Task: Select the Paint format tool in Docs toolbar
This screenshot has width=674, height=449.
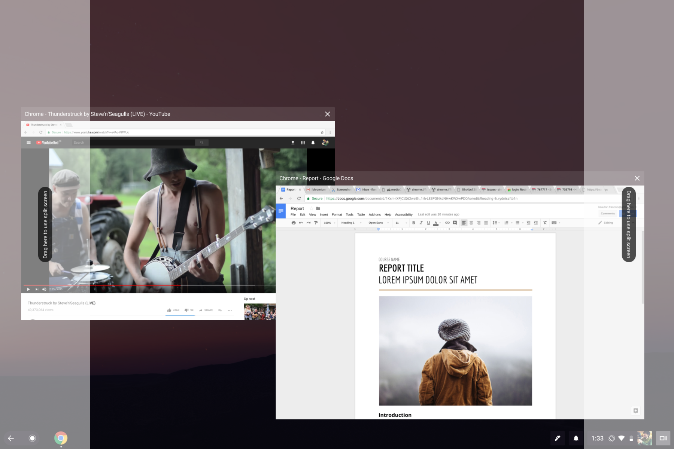Action: [316, 223]
